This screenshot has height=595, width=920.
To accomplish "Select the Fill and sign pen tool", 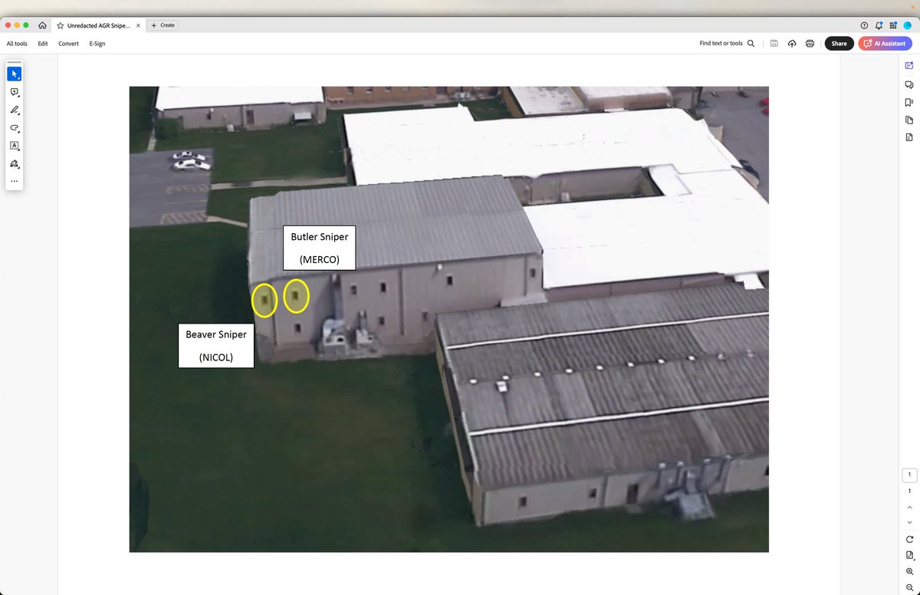I will [x=15, y=164].
